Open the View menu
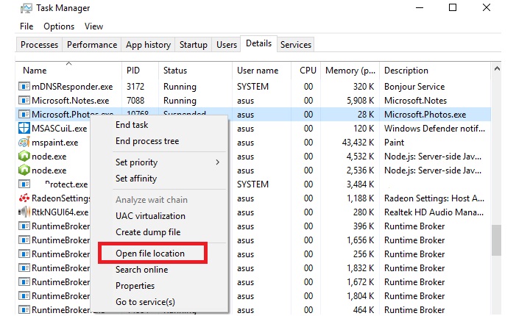The width and height of the screenshot is (516, 316). [x=93, y=26]
